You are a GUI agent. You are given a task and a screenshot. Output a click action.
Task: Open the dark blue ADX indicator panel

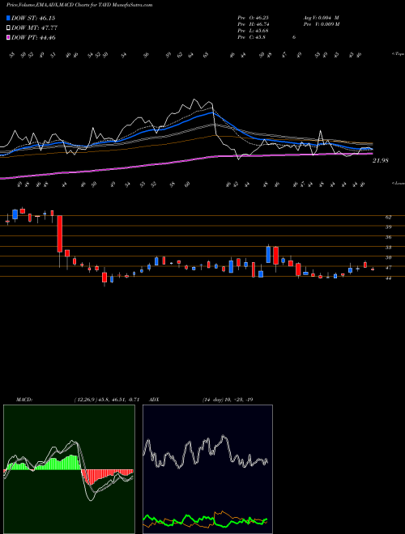pyautogui.click(x=207, y=469)
